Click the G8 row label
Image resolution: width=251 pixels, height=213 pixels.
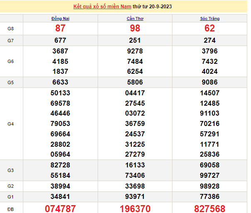coord(11,28)
